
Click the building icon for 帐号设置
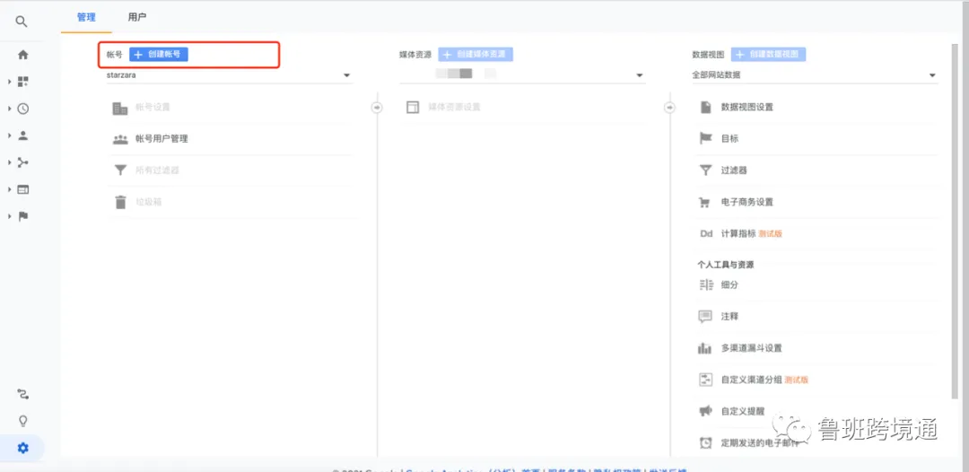click(x=120, y=108)
